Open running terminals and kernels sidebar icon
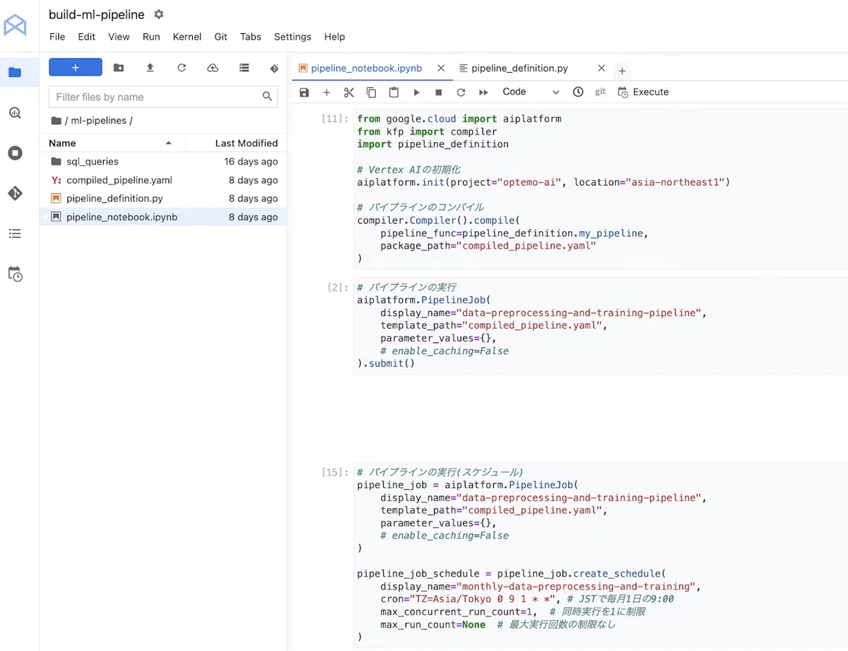The height and width of the screenshot is (651, 848). [x=15, y=153]
